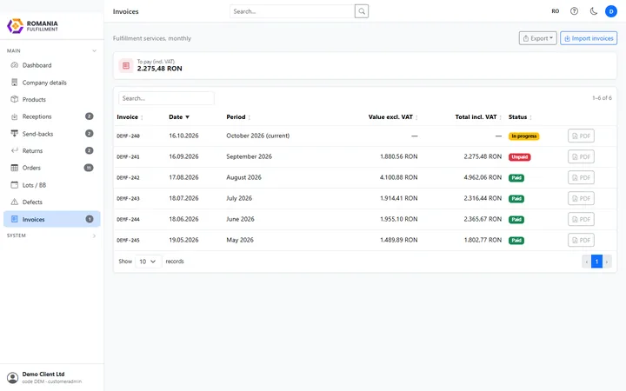Open the Export dropdown
This screenshot has height=391, width=626.
[x=538, y=38]
